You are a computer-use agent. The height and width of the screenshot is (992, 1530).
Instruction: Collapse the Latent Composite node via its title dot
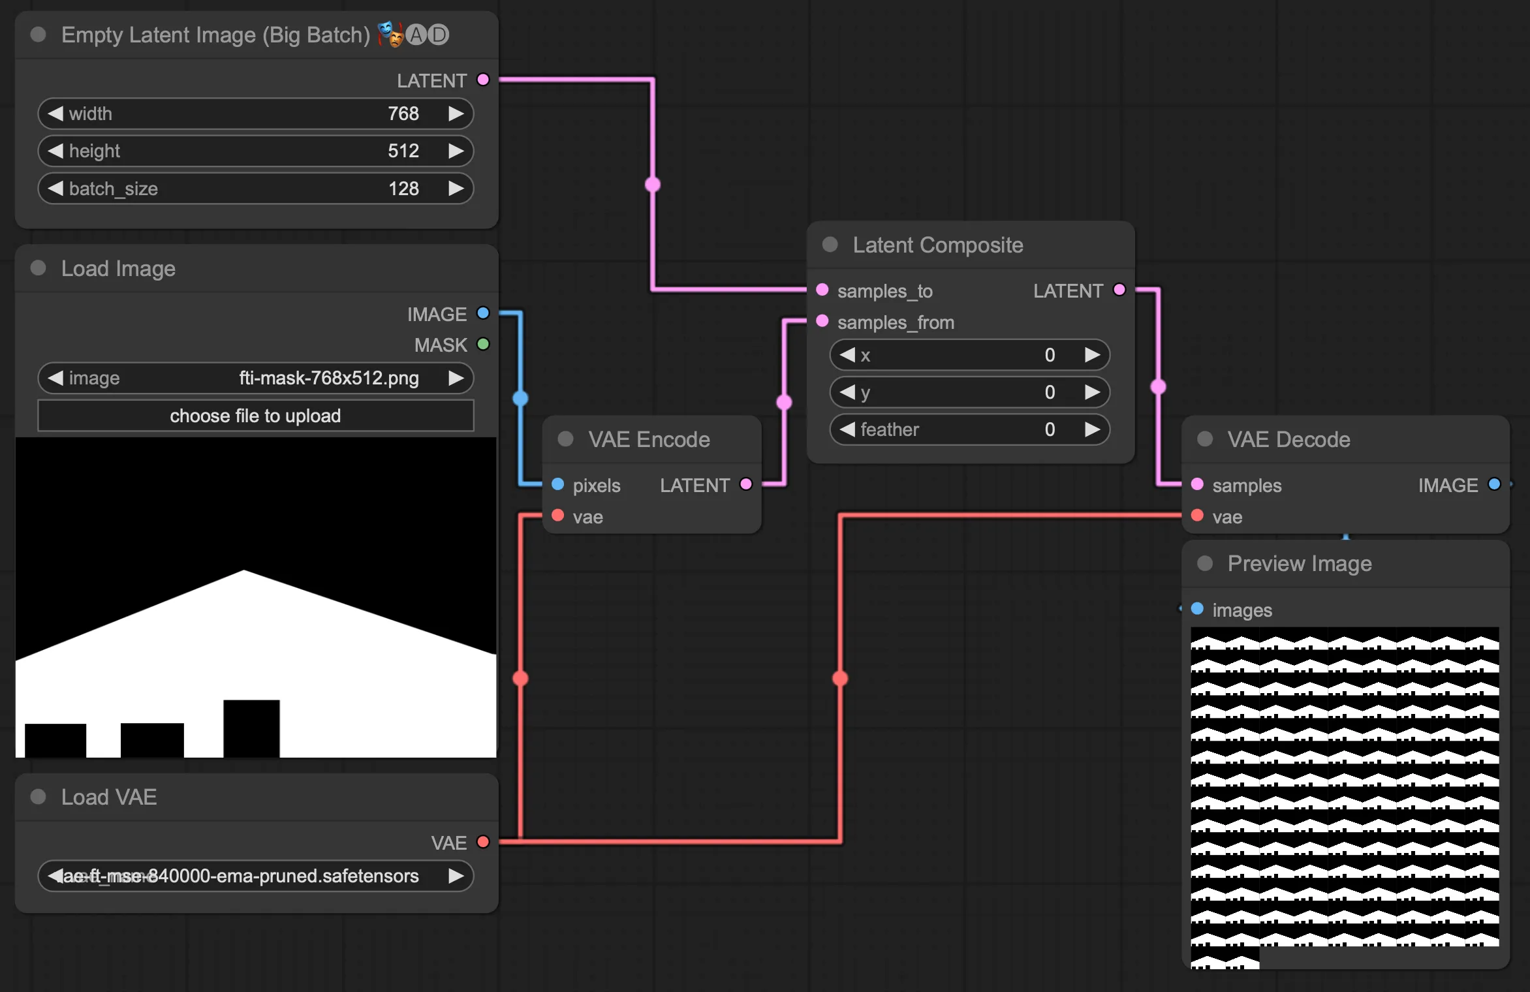pos(830,245)
